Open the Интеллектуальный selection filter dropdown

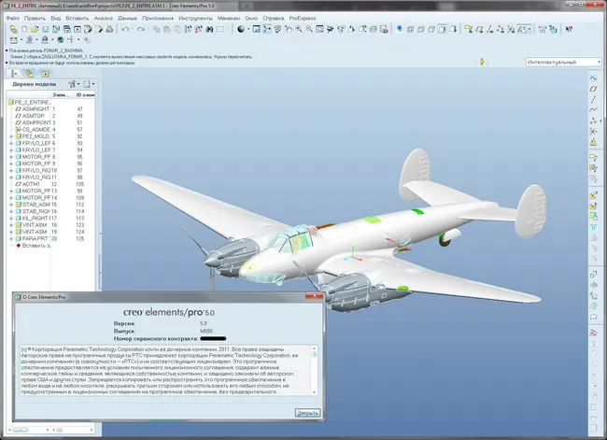click(561, 63)
